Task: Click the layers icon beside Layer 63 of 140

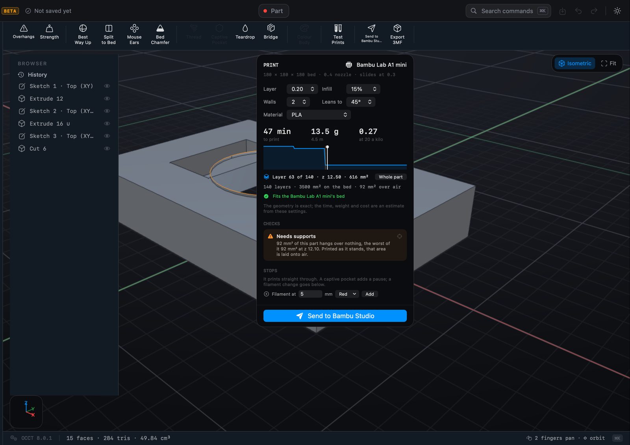Action: 267,177
